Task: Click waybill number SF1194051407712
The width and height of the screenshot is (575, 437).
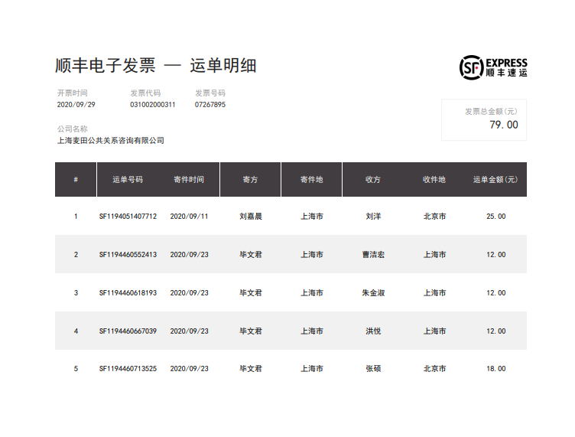Action: point(128,217)
